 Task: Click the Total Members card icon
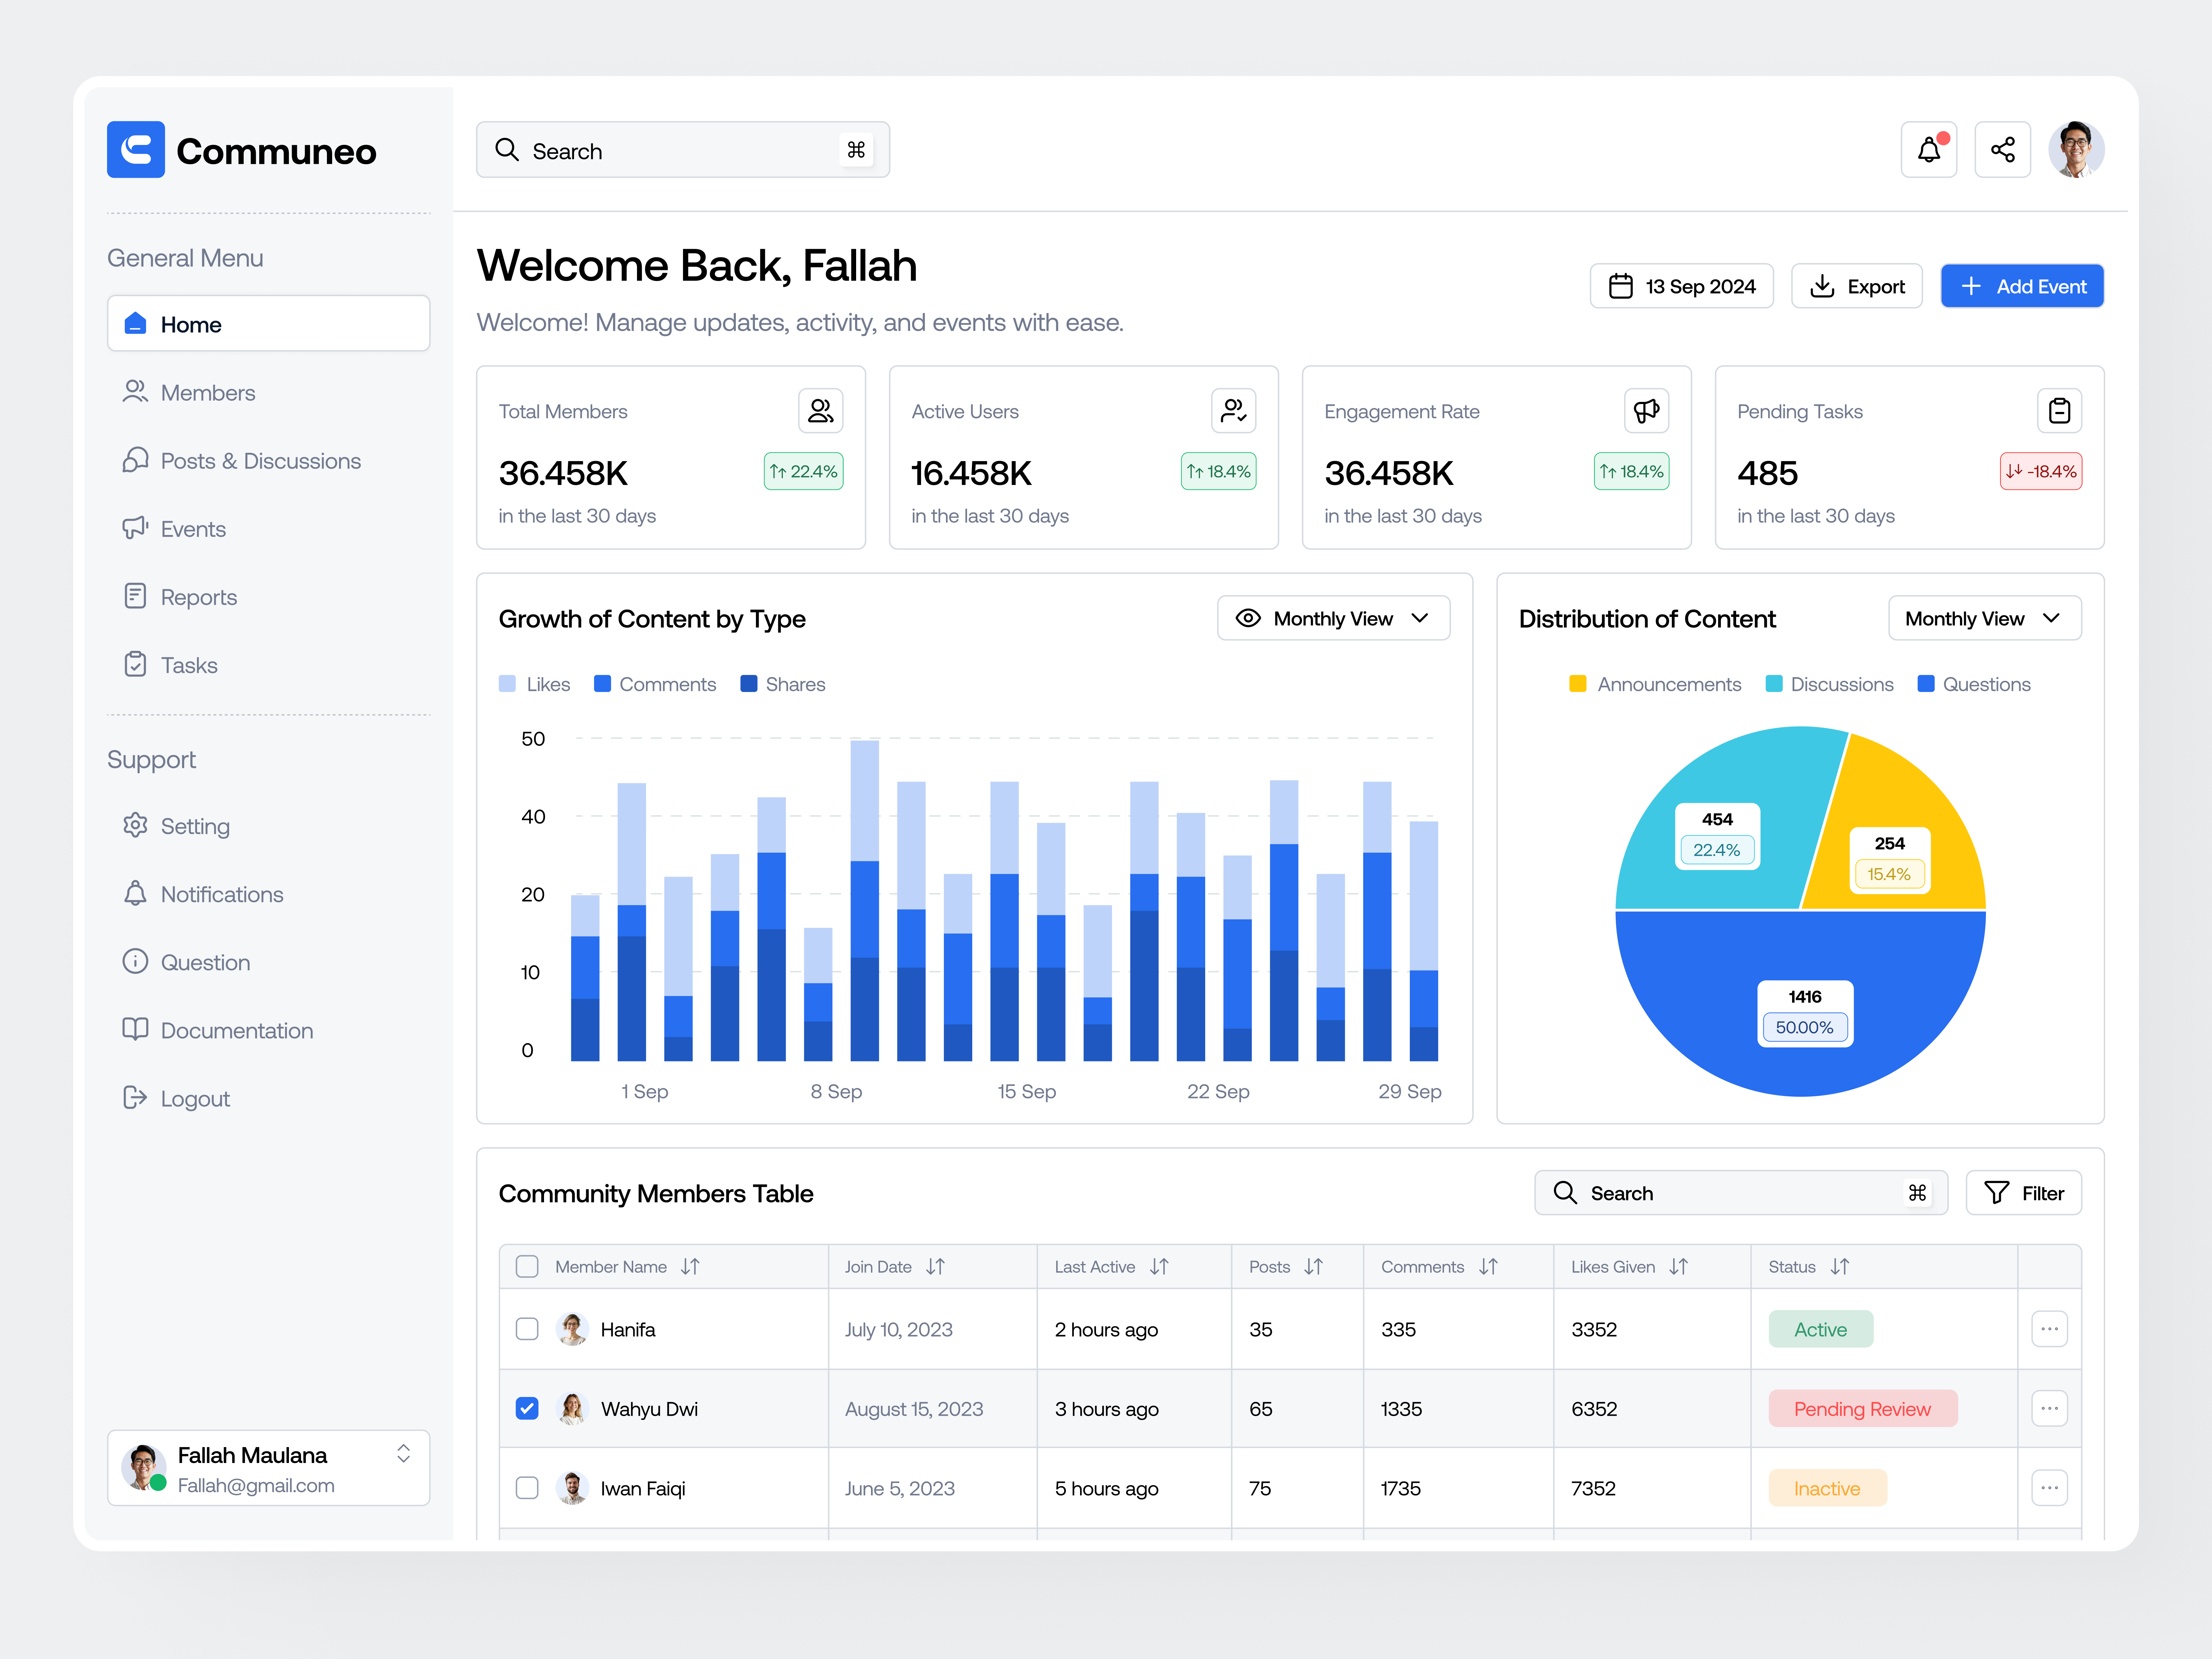820,411
